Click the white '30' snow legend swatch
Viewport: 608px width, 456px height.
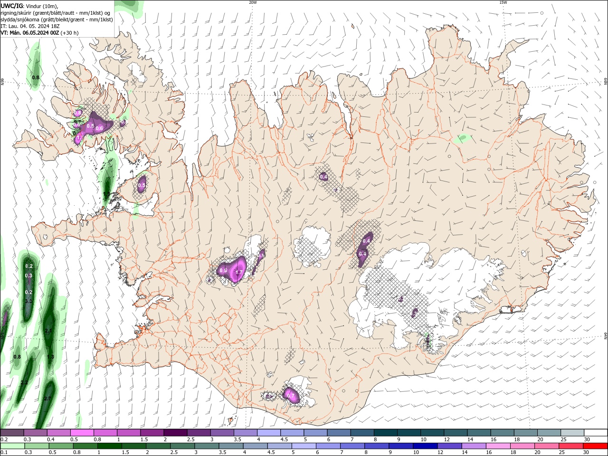tap(596, 433)
